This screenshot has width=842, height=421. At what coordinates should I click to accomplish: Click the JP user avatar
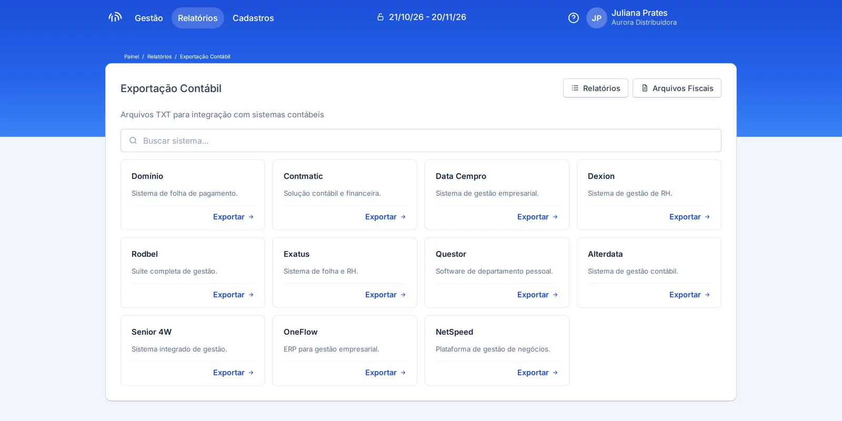[x=597, y=18]
